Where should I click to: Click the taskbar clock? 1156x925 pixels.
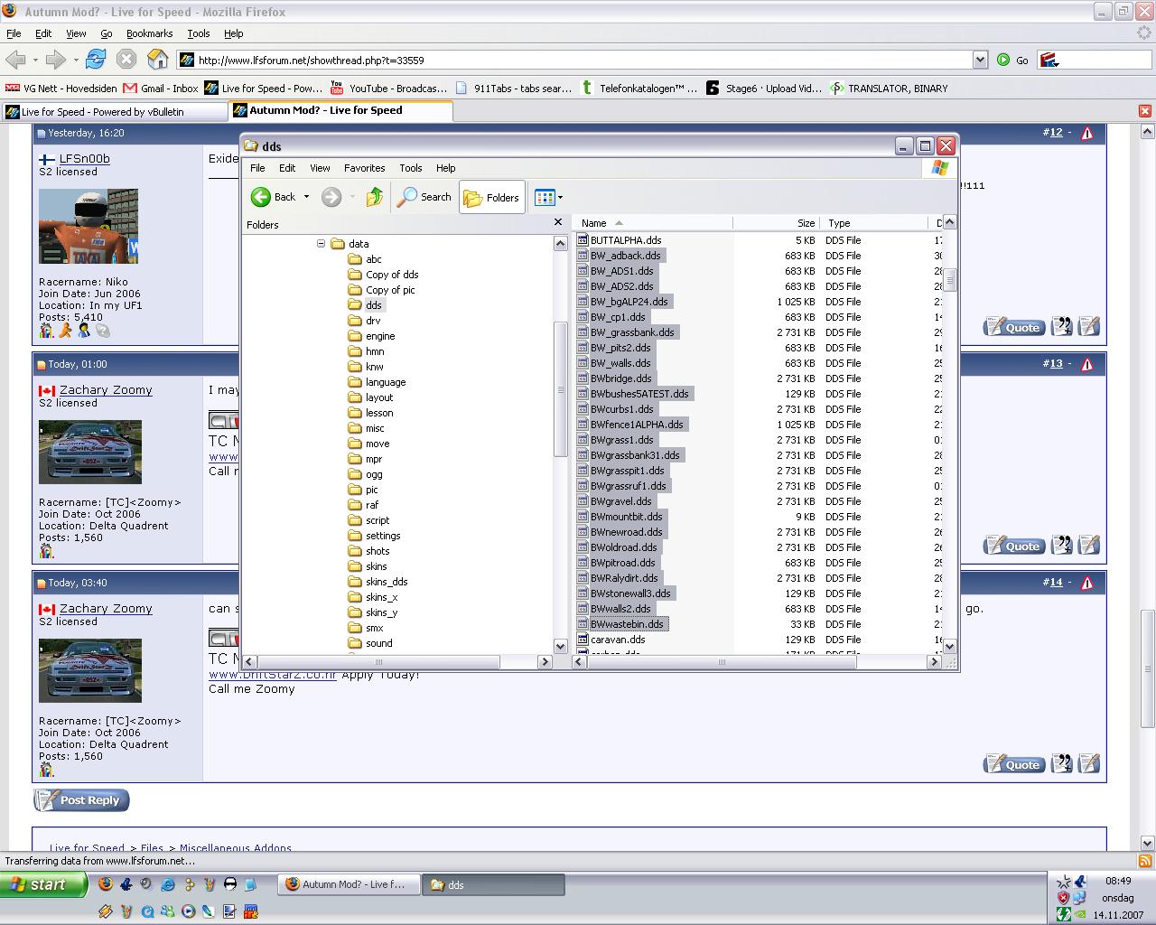point(1117,881)
